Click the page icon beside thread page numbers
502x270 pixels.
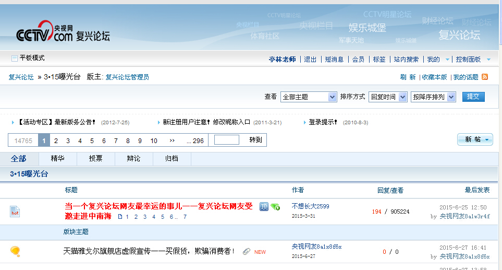120,217
